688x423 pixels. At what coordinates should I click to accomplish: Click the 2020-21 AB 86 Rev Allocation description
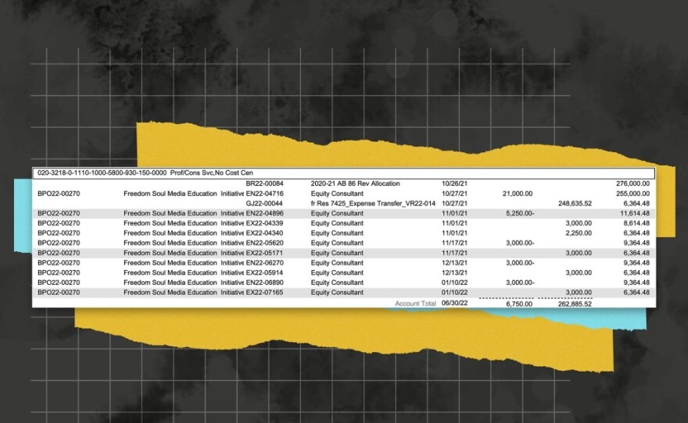click(356, 183)
